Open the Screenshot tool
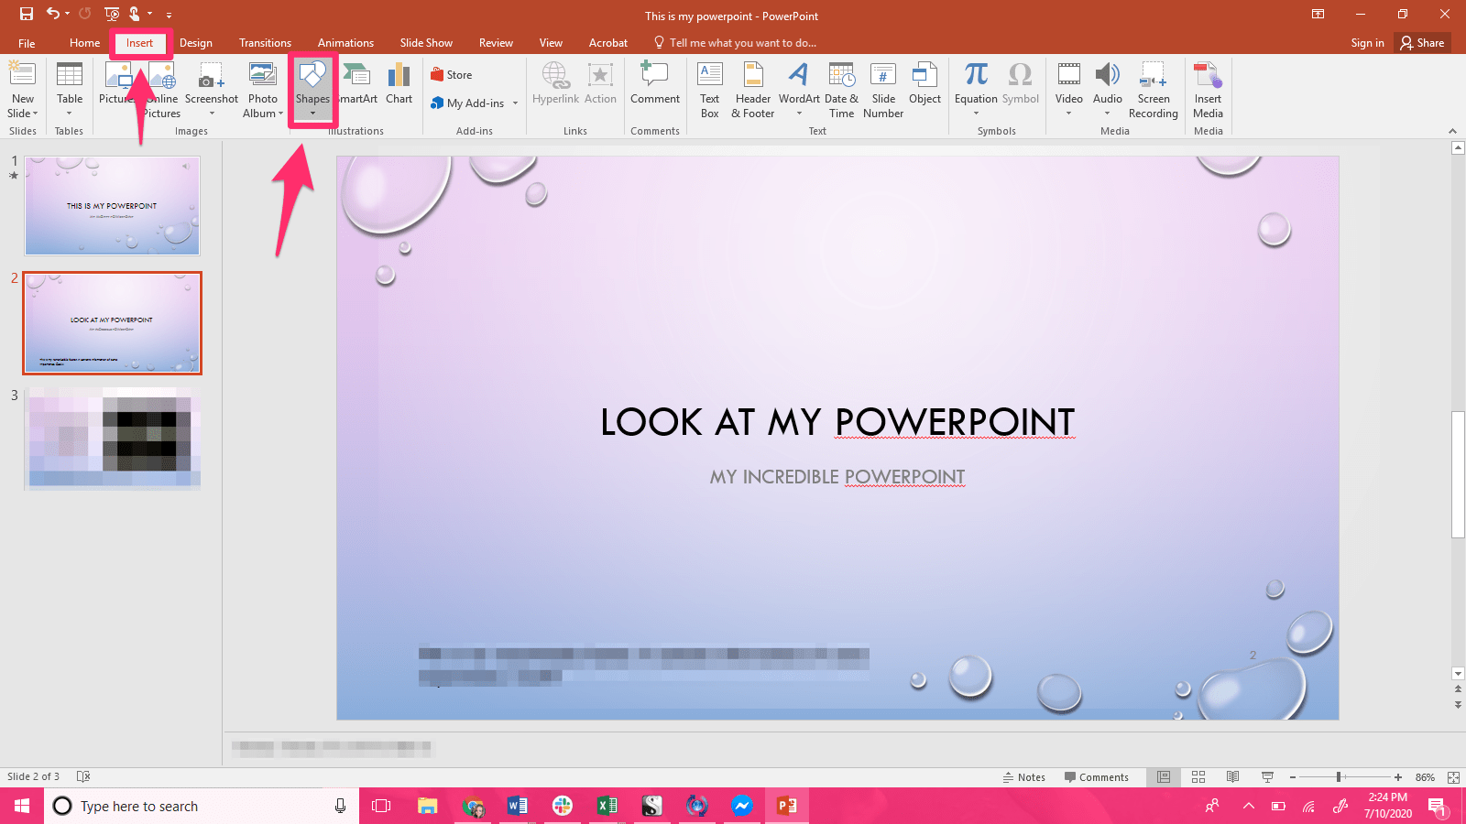The height and width of the screenshot is (824, 1466). [x=211, y=89]
